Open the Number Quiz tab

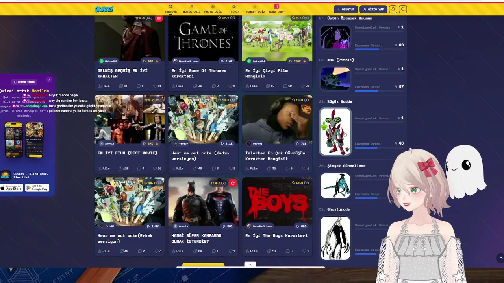click(255, 9)
